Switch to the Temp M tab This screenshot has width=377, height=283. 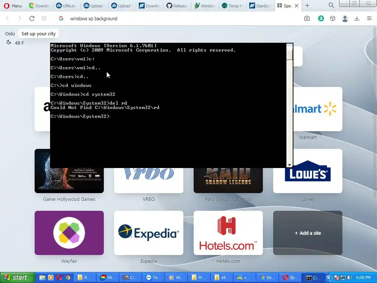[x=232, y=6]
